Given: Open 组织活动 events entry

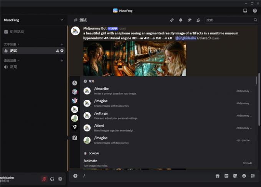Looking at the screenshot, I should [x=34, y=31].
